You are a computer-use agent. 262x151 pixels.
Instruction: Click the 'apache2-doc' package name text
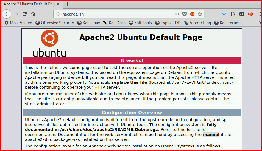pyautogui.click(x=39, y=140)
